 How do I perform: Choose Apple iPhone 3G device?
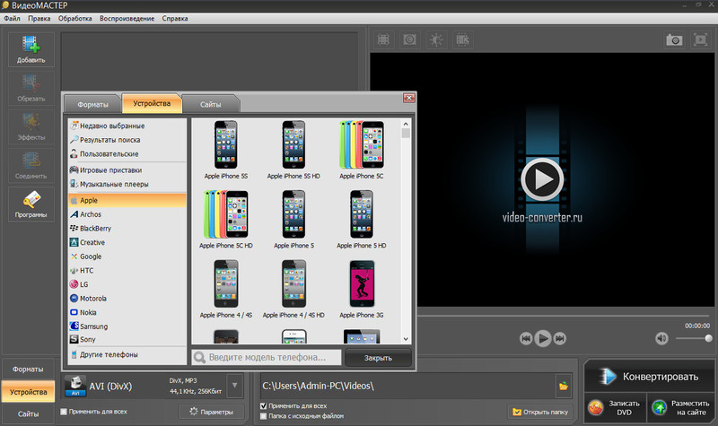pyautogui.click(x=362, y=289)
